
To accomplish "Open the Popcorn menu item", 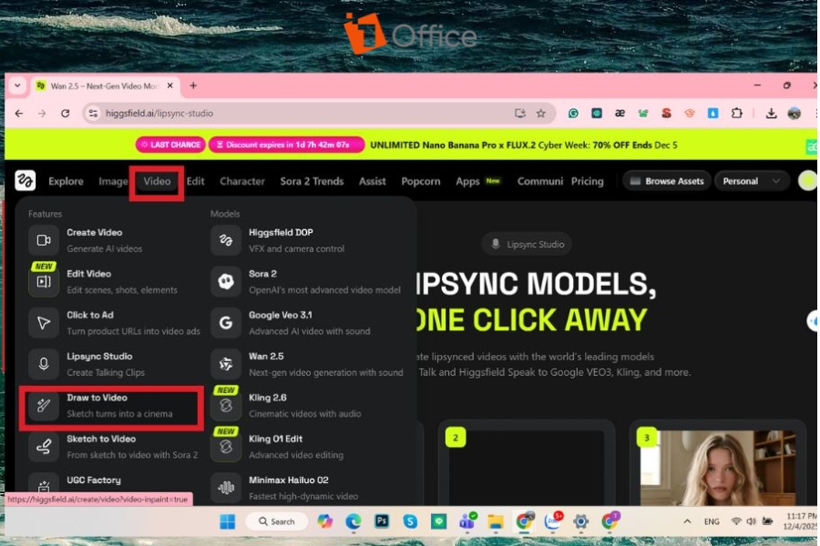I will [420, 181].
